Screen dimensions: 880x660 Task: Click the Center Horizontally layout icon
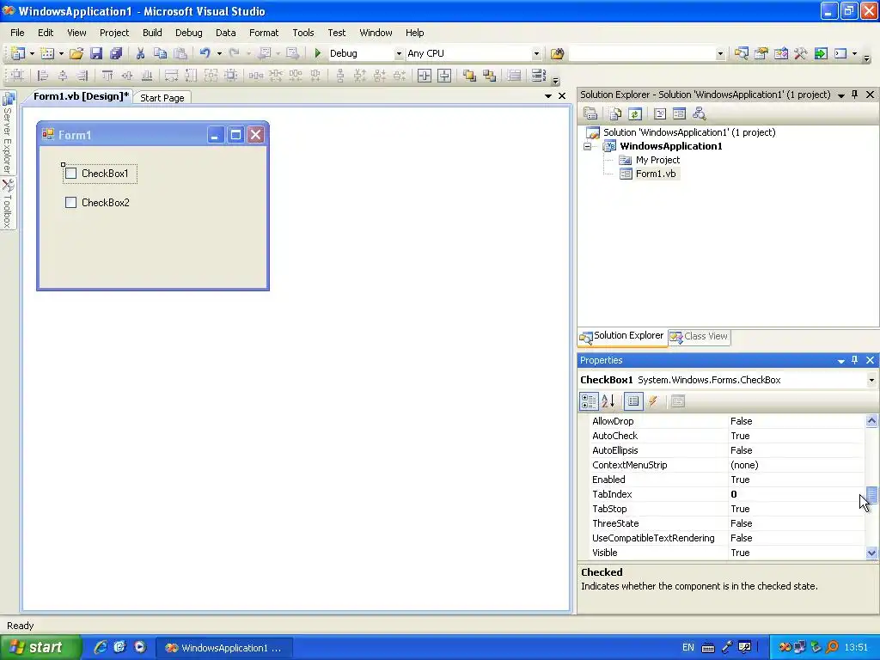pyautogui.click(x=425, y=76)
